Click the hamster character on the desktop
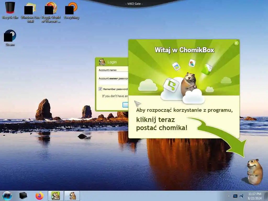Screen dimensions: 268x201 (255, 172)
